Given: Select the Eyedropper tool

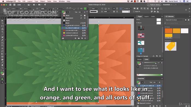Looking at the screenshot, I should coord(2,62).
